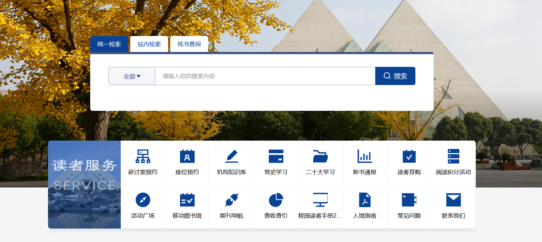Switch to the 站内检索 tab
This screenshot has width=542, height=242.
click(149, 44)
